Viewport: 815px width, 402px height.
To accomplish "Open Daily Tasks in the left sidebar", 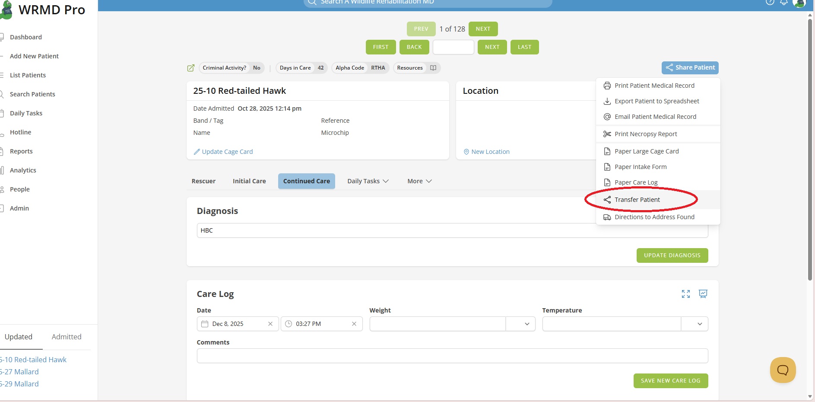I will 26,113.
